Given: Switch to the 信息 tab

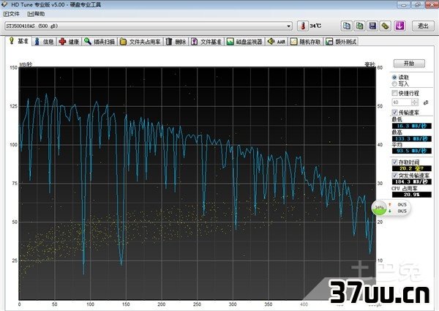Looking at the screenshot, I should tap(44, 42).
